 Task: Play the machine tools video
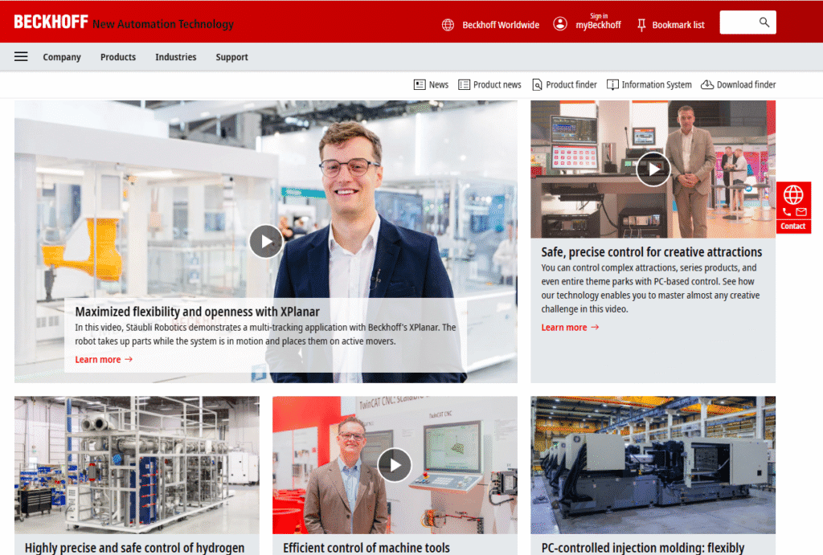(395, 464)
